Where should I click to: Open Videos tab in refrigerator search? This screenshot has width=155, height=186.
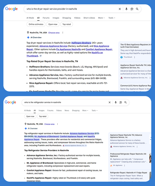tap(59, 111)
